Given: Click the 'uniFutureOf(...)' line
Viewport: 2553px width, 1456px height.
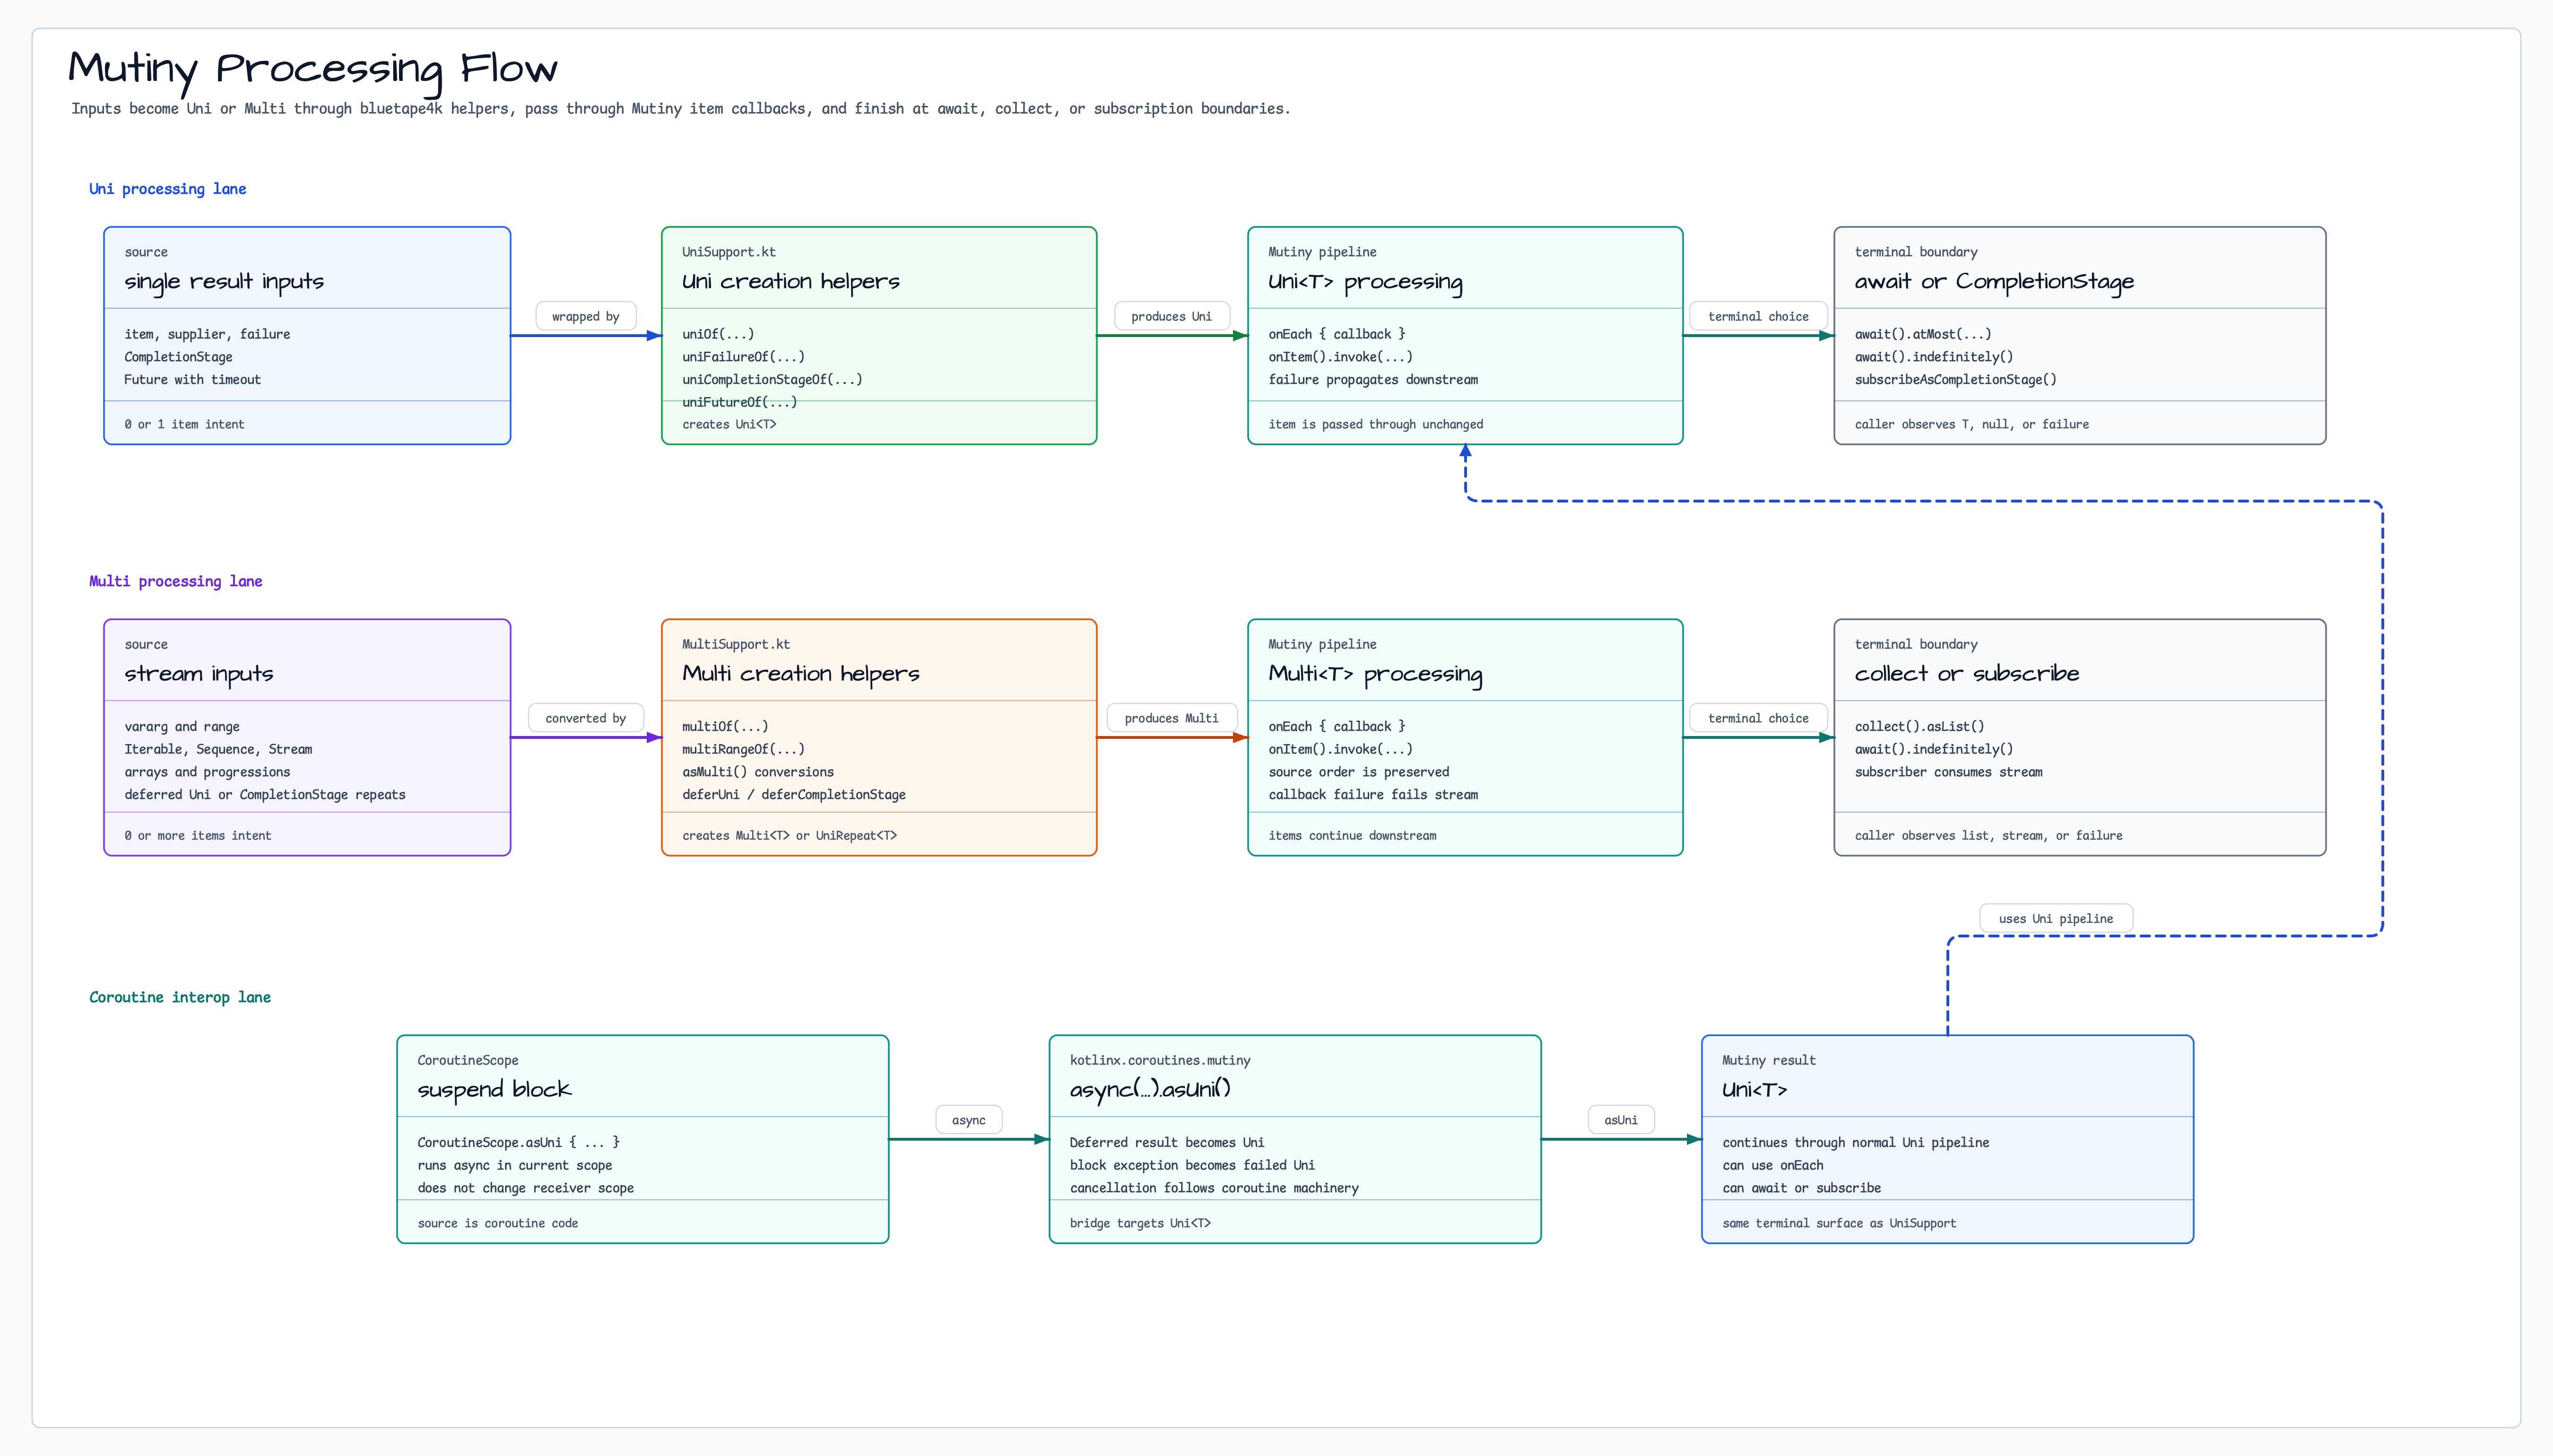Looking at the screenshot, I should pos(740,402).
